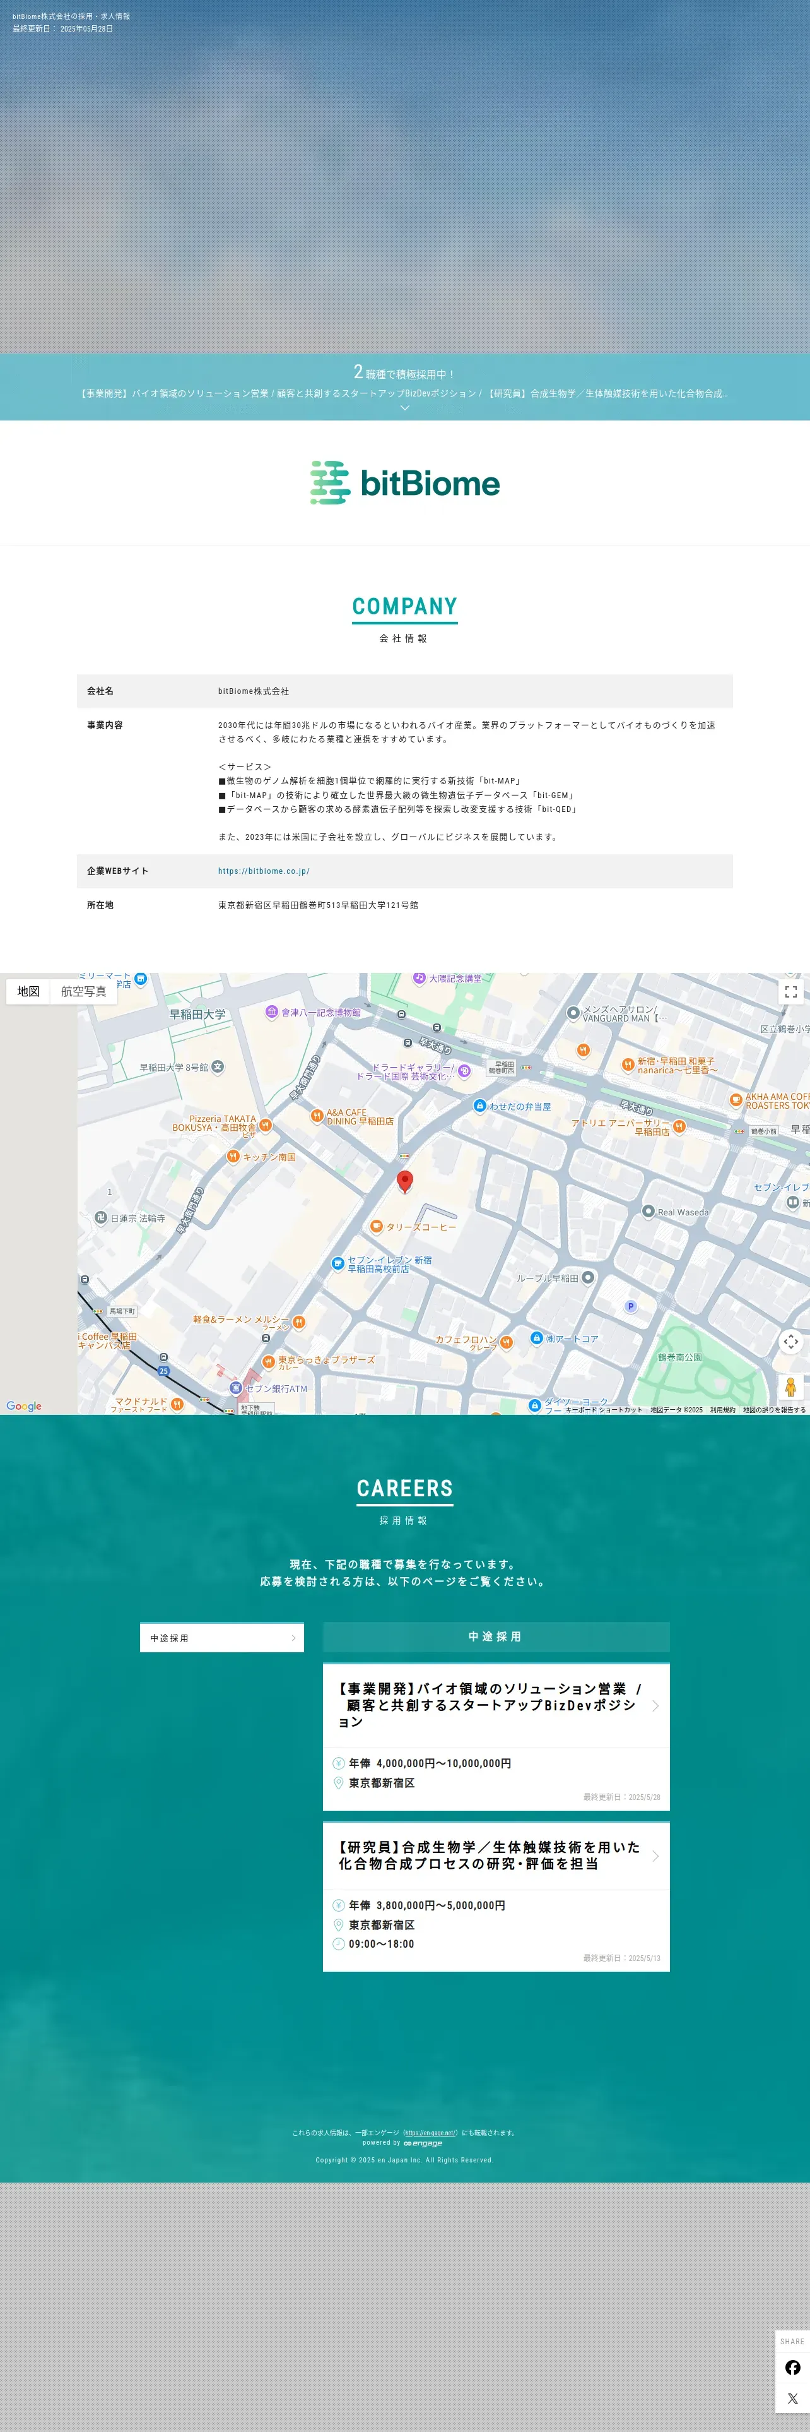Click the 最終更新日：2025/5/28 date on job card

pos(621,1797)
